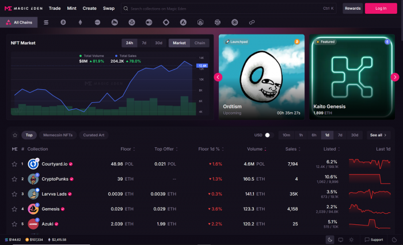Sort table by Listed column

[332, 149]
